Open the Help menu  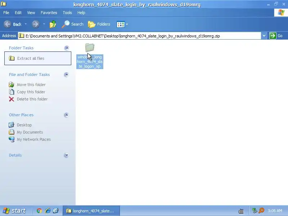coord(81,13)
